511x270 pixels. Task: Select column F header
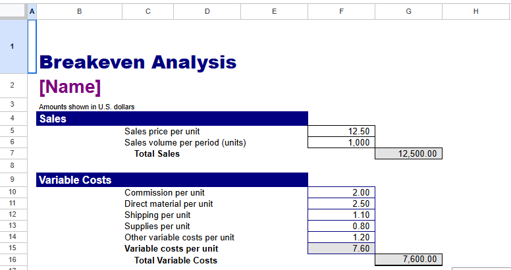(x=340, y=11)
